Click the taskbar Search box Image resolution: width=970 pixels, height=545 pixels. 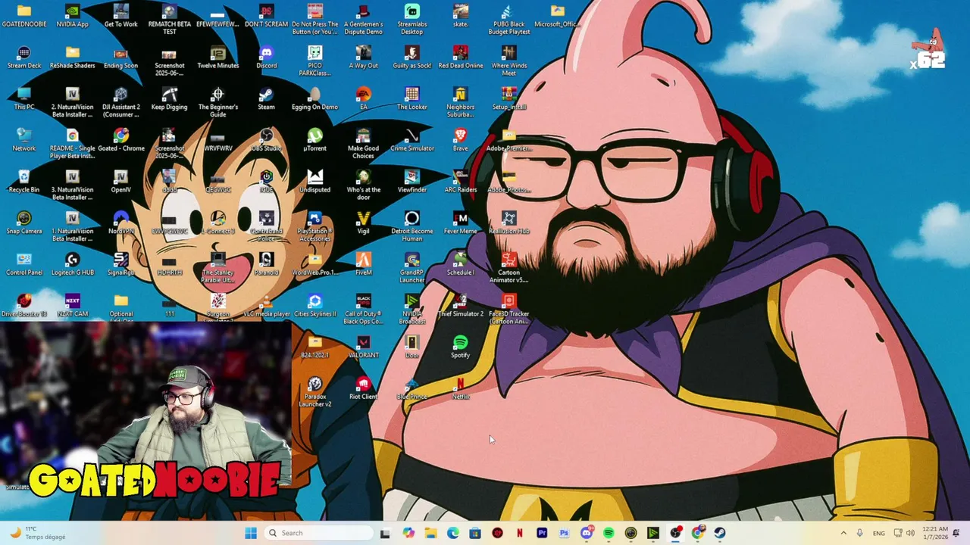318,533
